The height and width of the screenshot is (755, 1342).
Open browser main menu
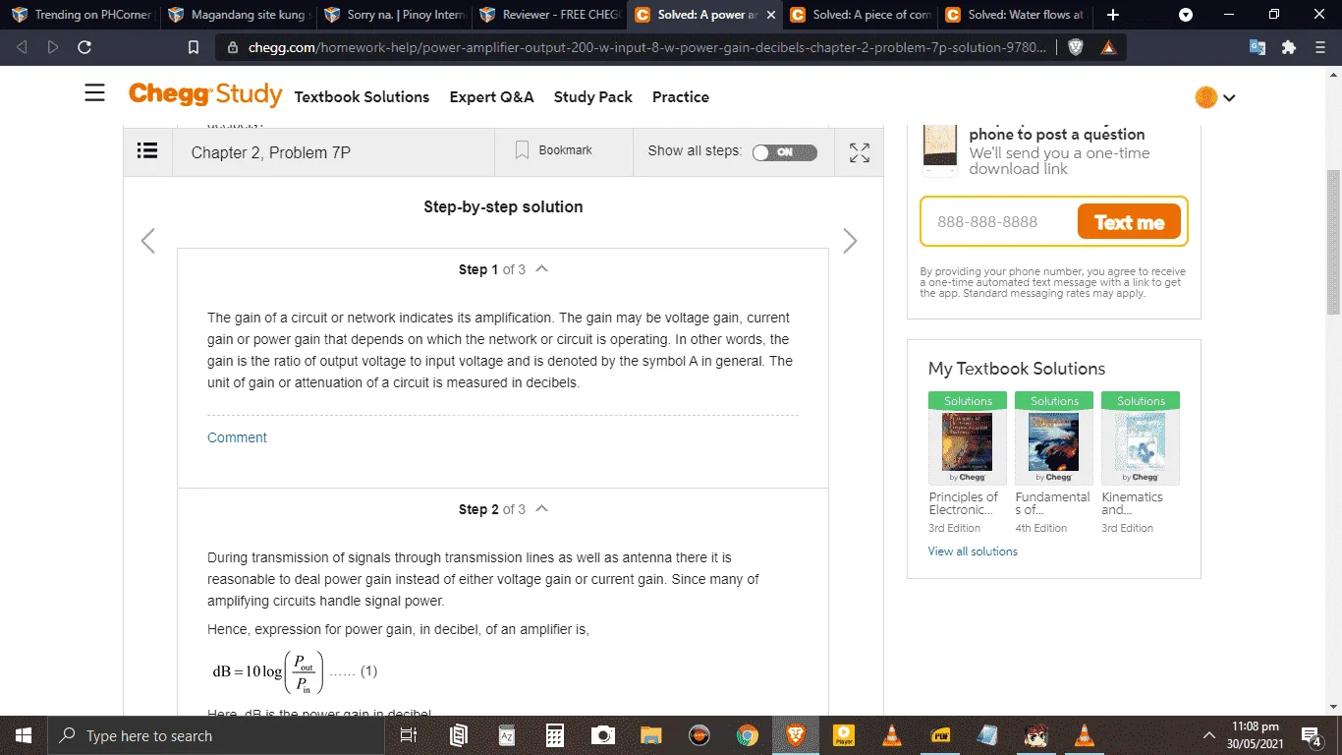click(x=1319, y=47)
